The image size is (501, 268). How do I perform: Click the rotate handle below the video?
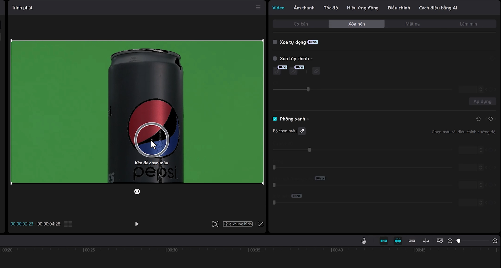[137, 192]
